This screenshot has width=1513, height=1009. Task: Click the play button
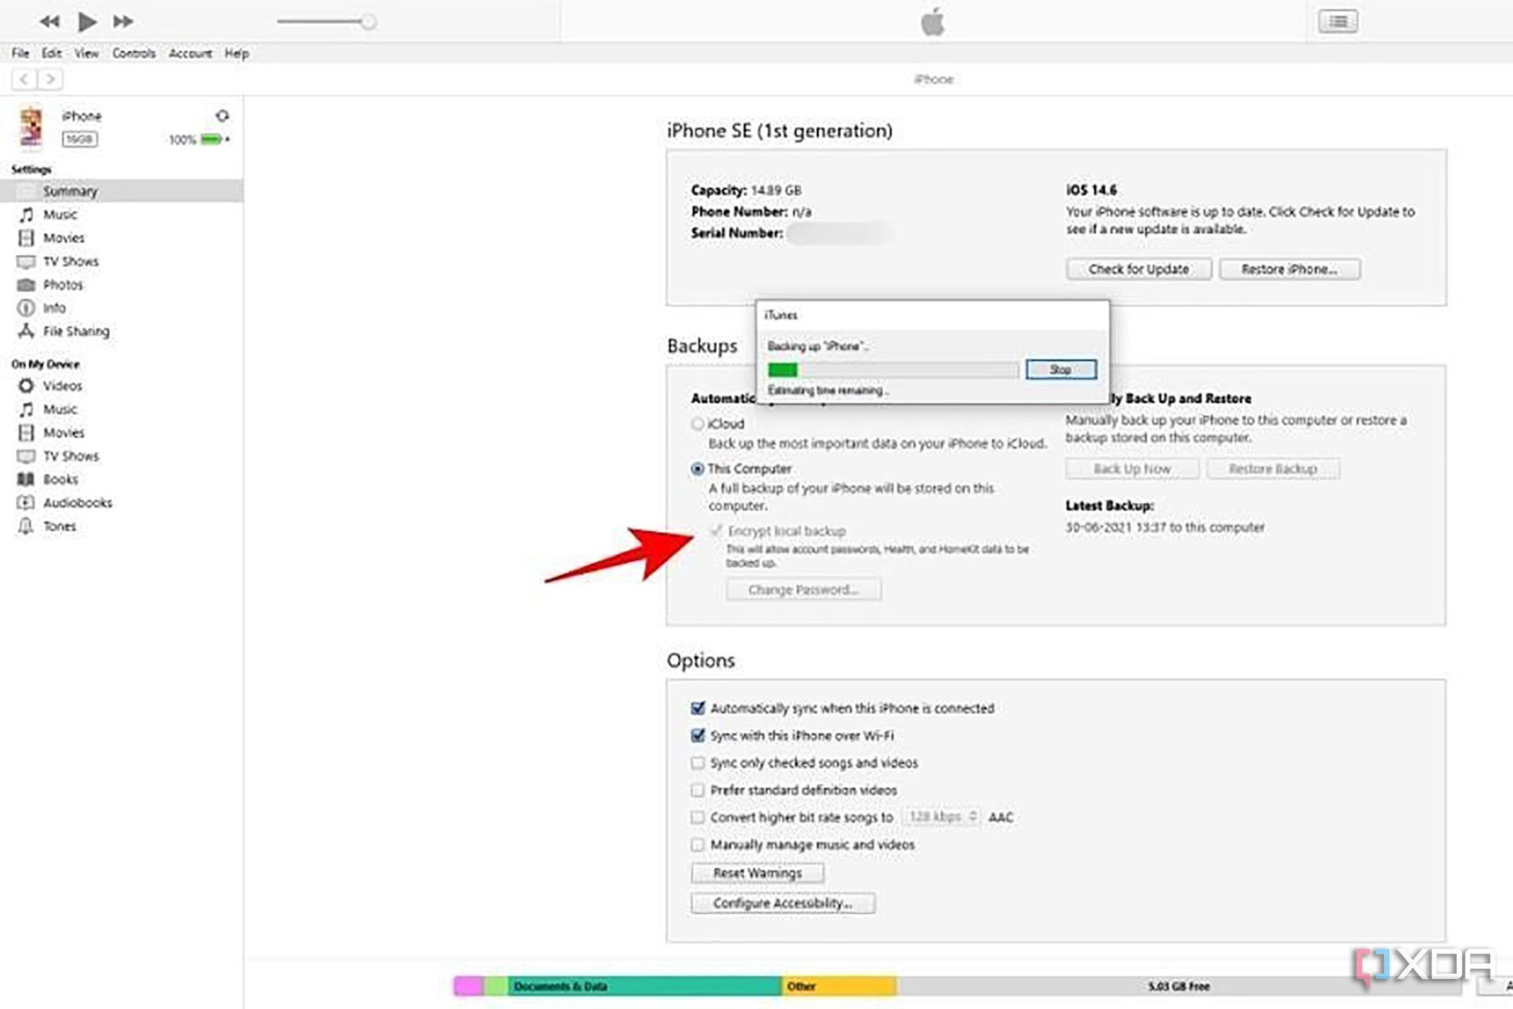tap(86, 22)
